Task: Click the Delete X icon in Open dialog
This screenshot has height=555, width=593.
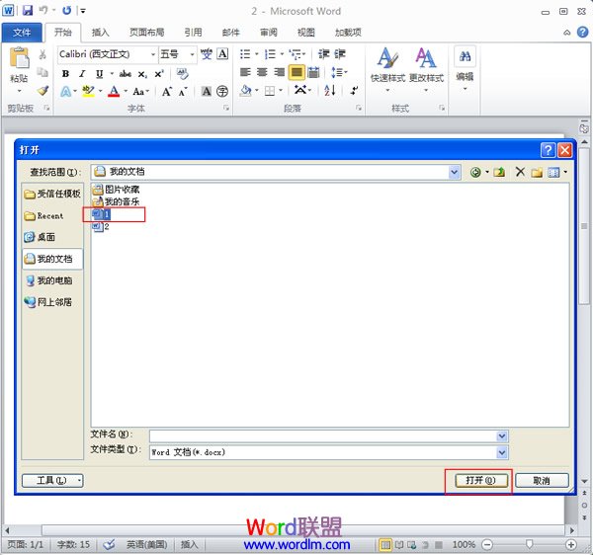Action: coord(520,172)
